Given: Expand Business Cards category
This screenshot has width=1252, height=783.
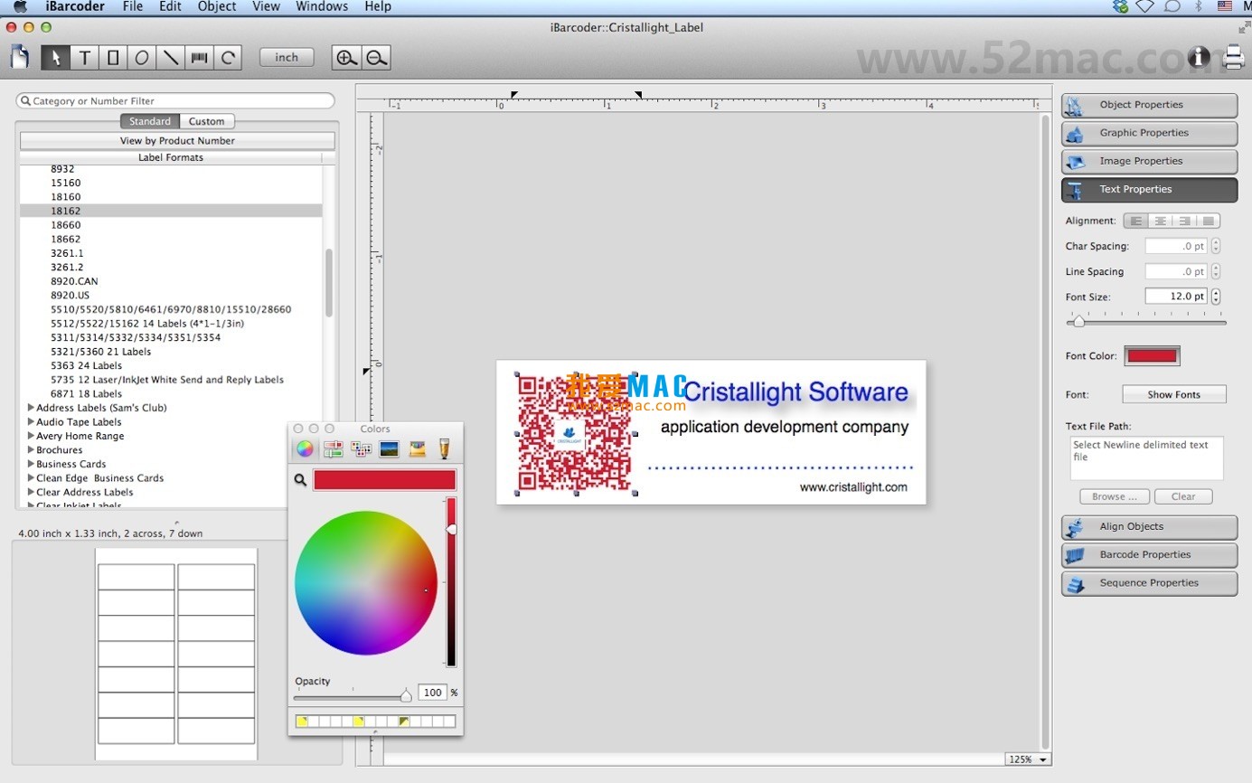Looking at the screenshot, I should (x=32, y=464).
